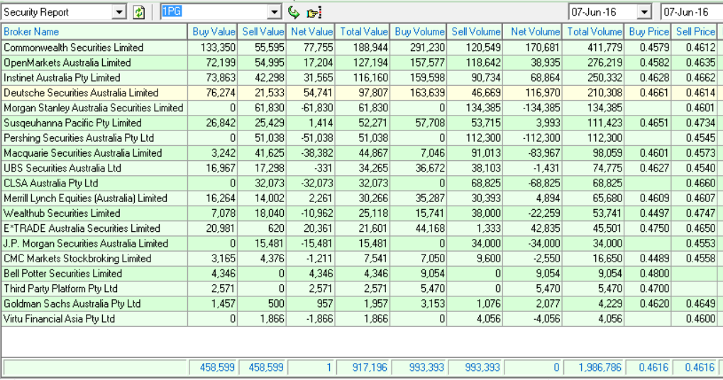Sort by Buy Volume column header
The width and height of the screenshot is (723, 380).
click(418, 32)
